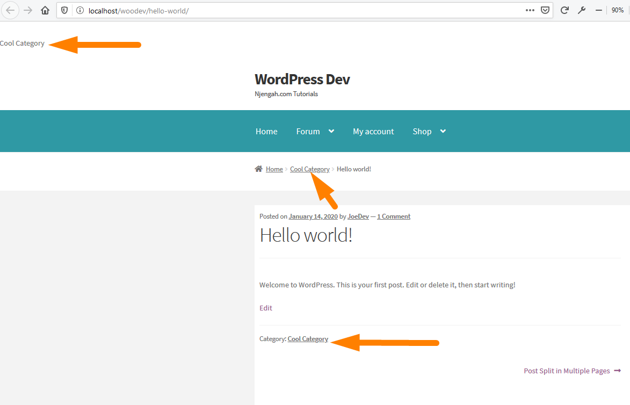Open the My account menu item
630x405 pixels.
tap(373, 131)
